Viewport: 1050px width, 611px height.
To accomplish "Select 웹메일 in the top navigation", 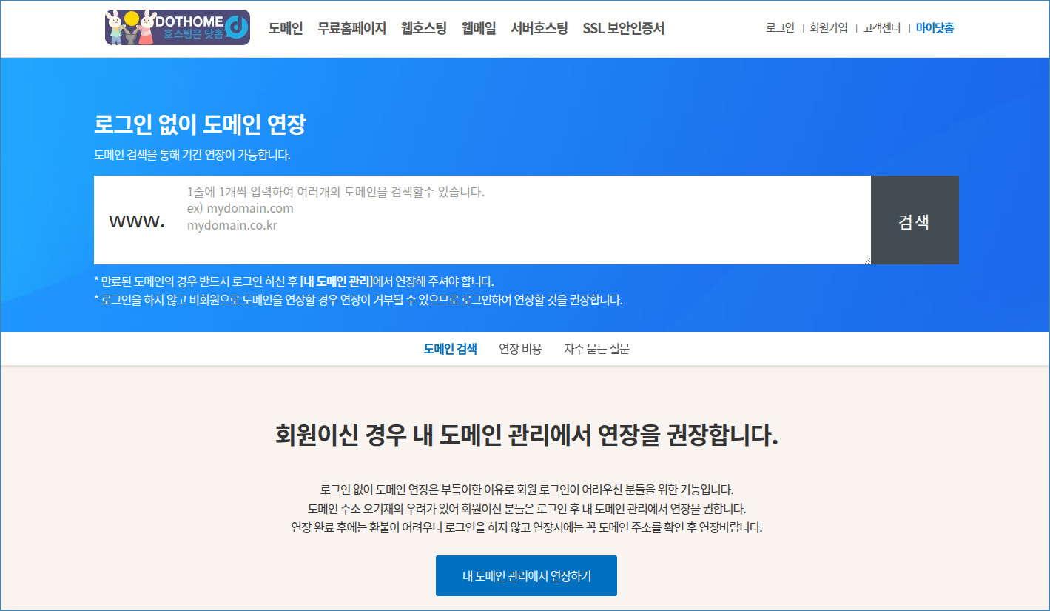I will tap(479, 29).
